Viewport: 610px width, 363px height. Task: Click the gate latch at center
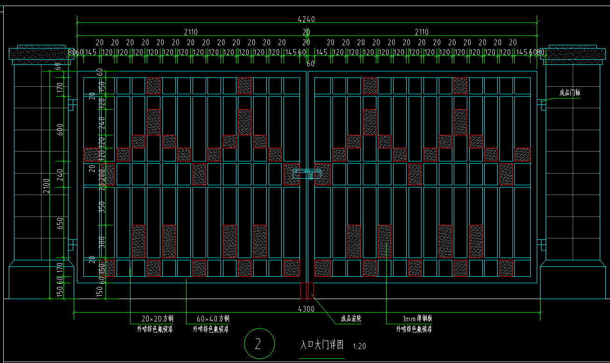tap(307, 175)
